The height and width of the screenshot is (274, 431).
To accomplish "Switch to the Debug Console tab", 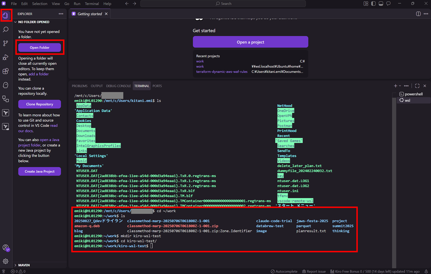I will click(118, 86).
